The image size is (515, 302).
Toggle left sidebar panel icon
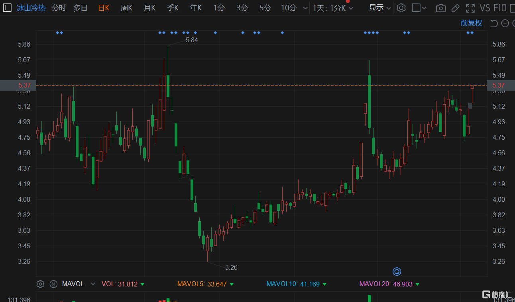pos(8,8)
